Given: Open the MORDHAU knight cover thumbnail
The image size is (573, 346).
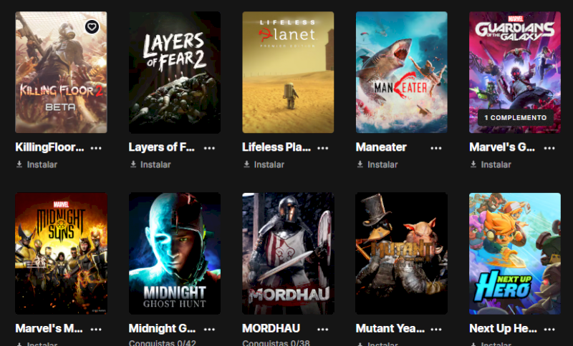Looking at the screenshot, I should coord(288,253).
